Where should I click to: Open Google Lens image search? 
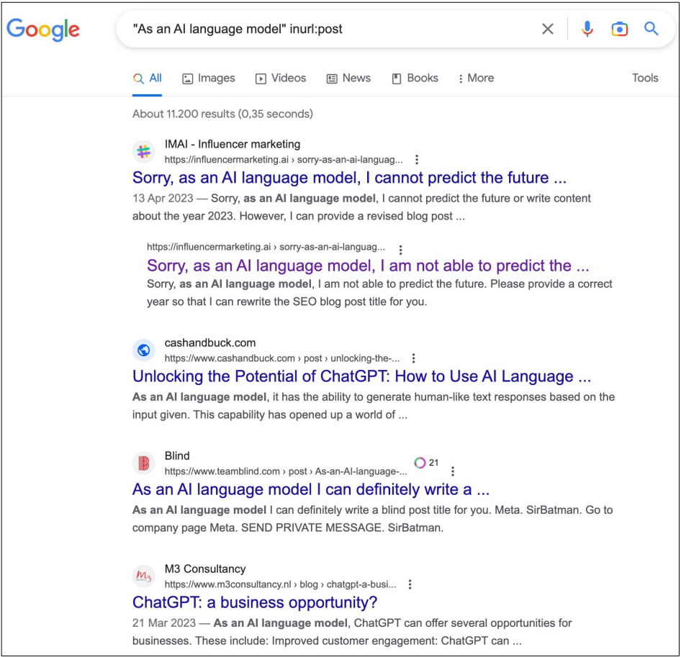click(x=619, y=29)
